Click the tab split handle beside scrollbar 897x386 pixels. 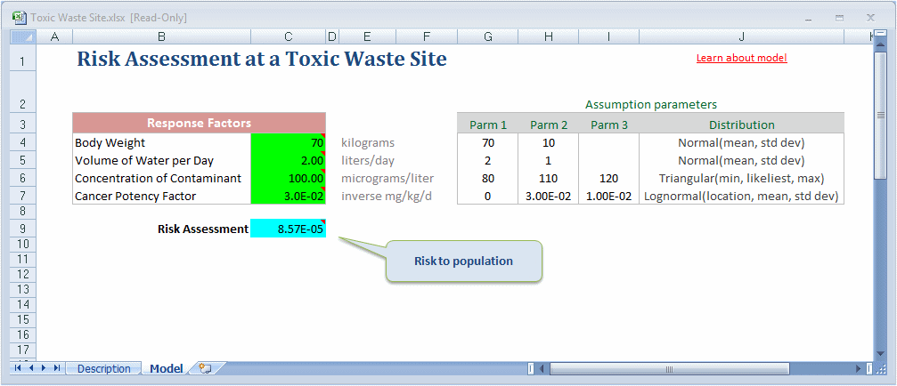coord(530,369)
